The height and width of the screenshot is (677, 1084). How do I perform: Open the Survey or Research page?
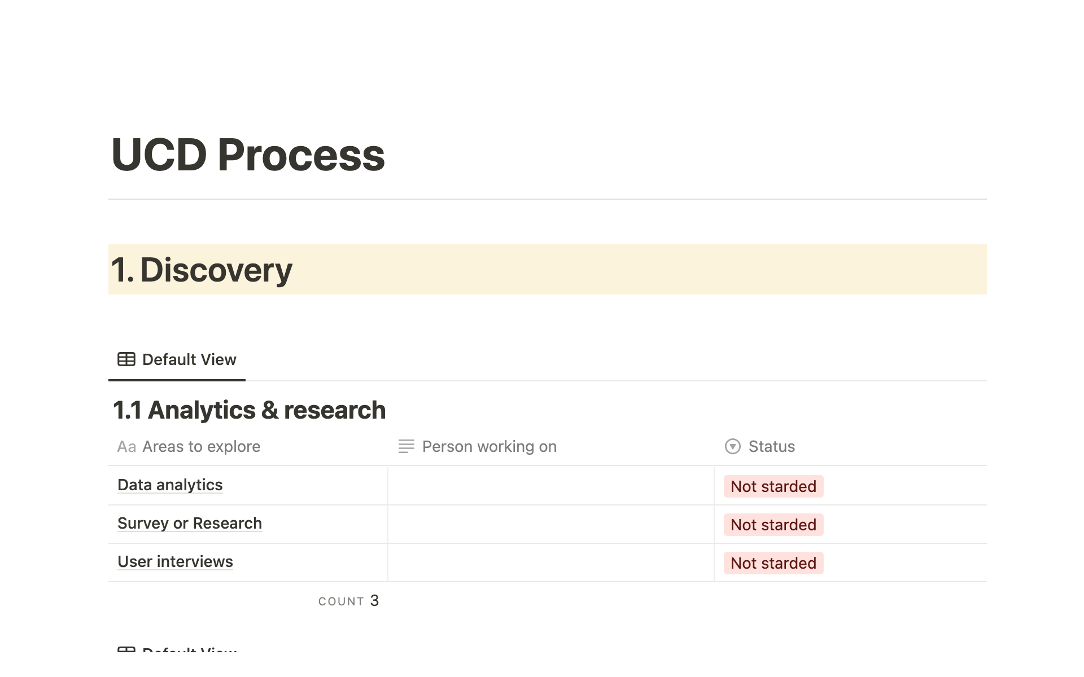[190, 524]
